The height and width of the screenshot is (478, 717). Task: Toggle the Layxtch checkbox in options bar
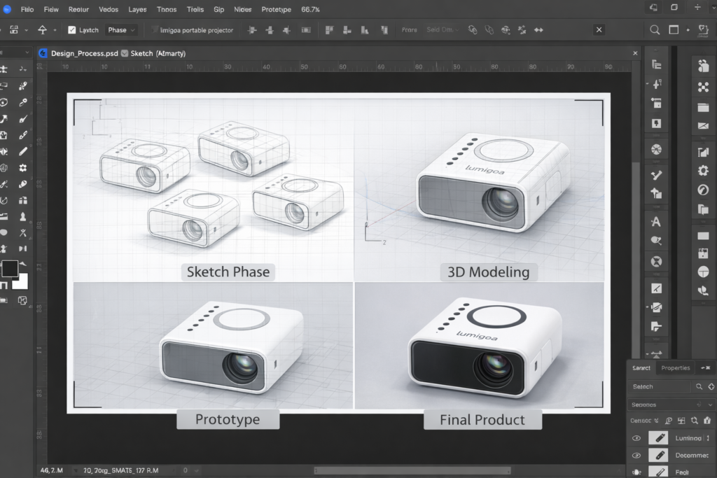pos(71,30)
